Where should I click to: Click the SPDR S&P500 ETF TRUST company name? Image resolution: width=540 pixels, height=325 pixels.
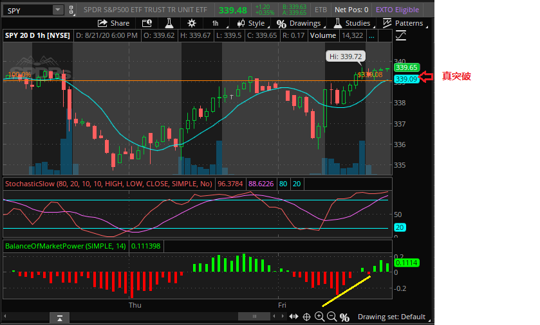[x=145, y=10]
